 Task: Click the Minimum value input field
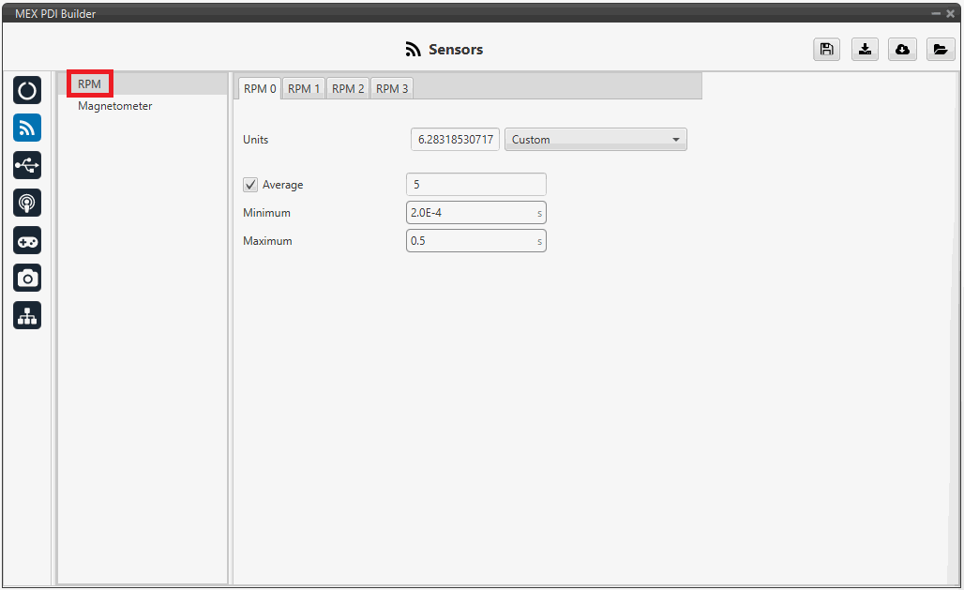[471, 213]
